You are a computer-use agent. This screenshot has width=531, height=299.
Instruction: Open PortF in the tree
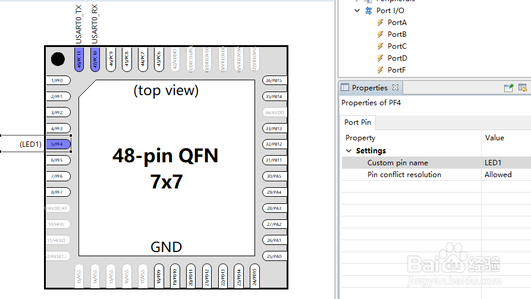397,70
